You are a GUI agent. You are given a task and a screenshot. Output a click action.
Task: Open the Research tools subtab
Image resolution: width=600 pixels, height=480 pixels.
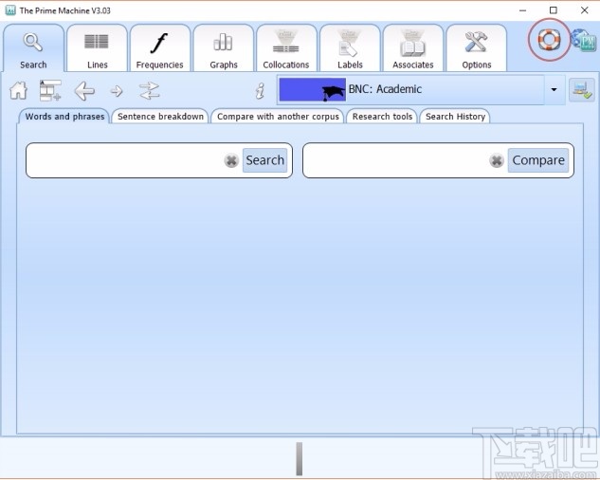pos(382,117)
